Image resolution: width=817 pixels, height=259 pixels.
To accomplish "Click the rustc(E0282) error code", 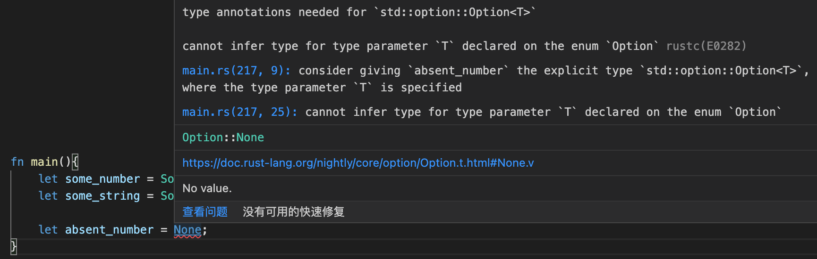I will point(706,46).
